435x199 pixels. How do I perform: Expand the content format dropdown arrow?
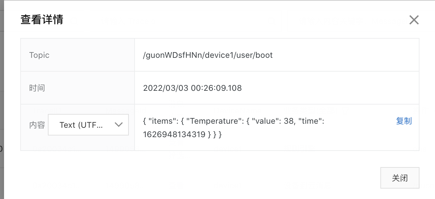(x=118, y=125)
